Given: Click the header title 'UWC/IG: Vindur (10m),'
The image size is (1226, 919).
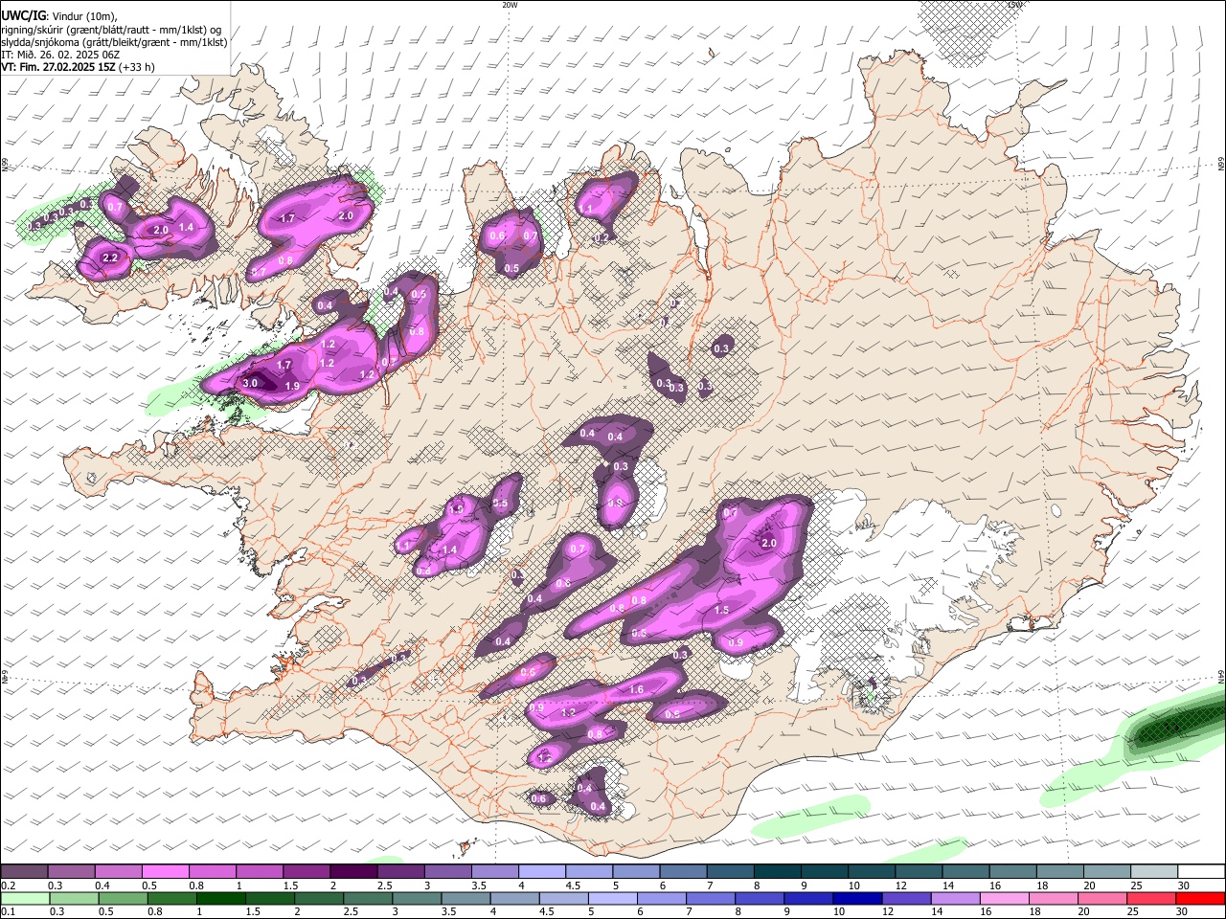Looking at the screenshot, I should point(59,16).
